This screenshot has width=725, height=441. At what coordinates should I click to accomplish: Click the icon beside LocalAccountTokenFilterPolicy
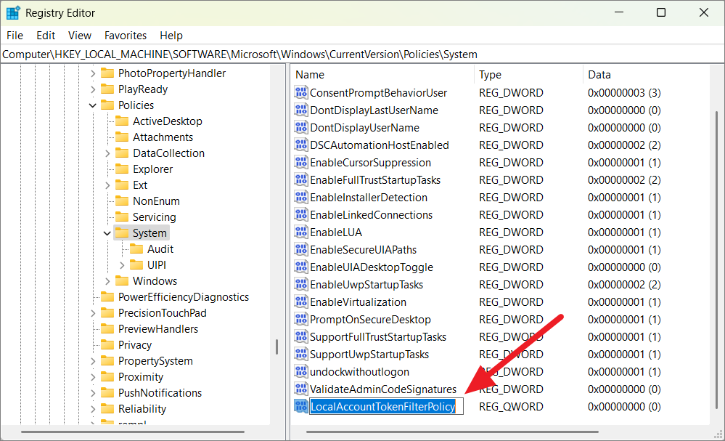click(x=301, y=406)
